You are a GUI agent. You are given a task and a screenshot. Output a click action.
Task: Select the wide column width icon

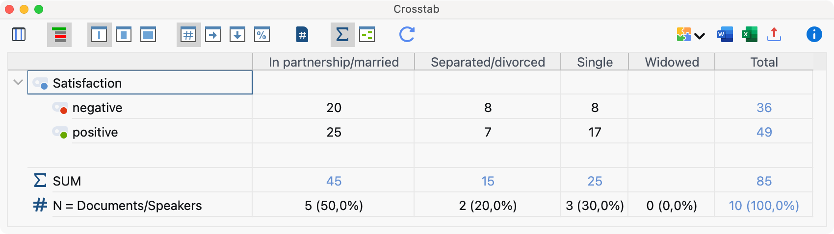point(148,35)
